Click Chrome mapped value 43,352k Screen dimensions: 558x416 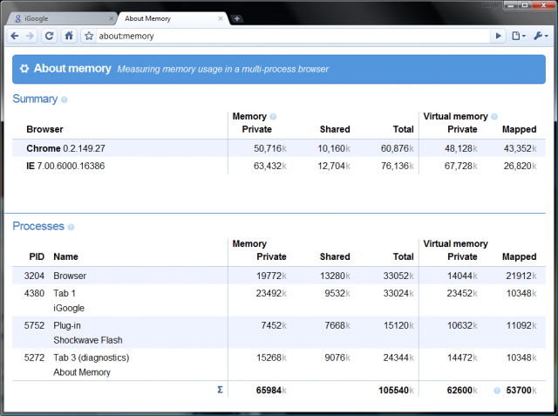pos(520,148)
